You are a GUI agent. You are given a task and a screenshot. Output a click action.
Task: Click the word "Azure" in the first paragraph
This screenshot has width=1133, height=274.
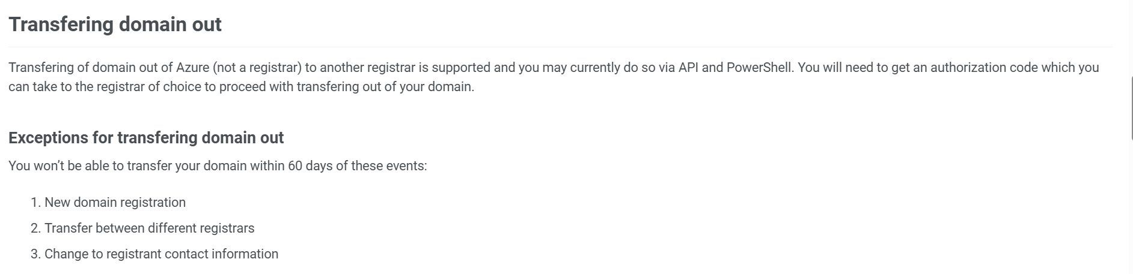point(192,68)
